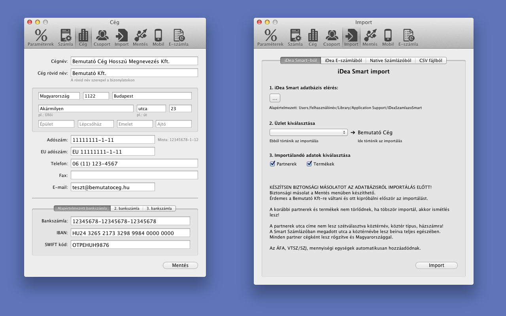Click the 1122 postal code field
Image resolution: width=506 pixels, height=316 pixels.
[96, 96]
